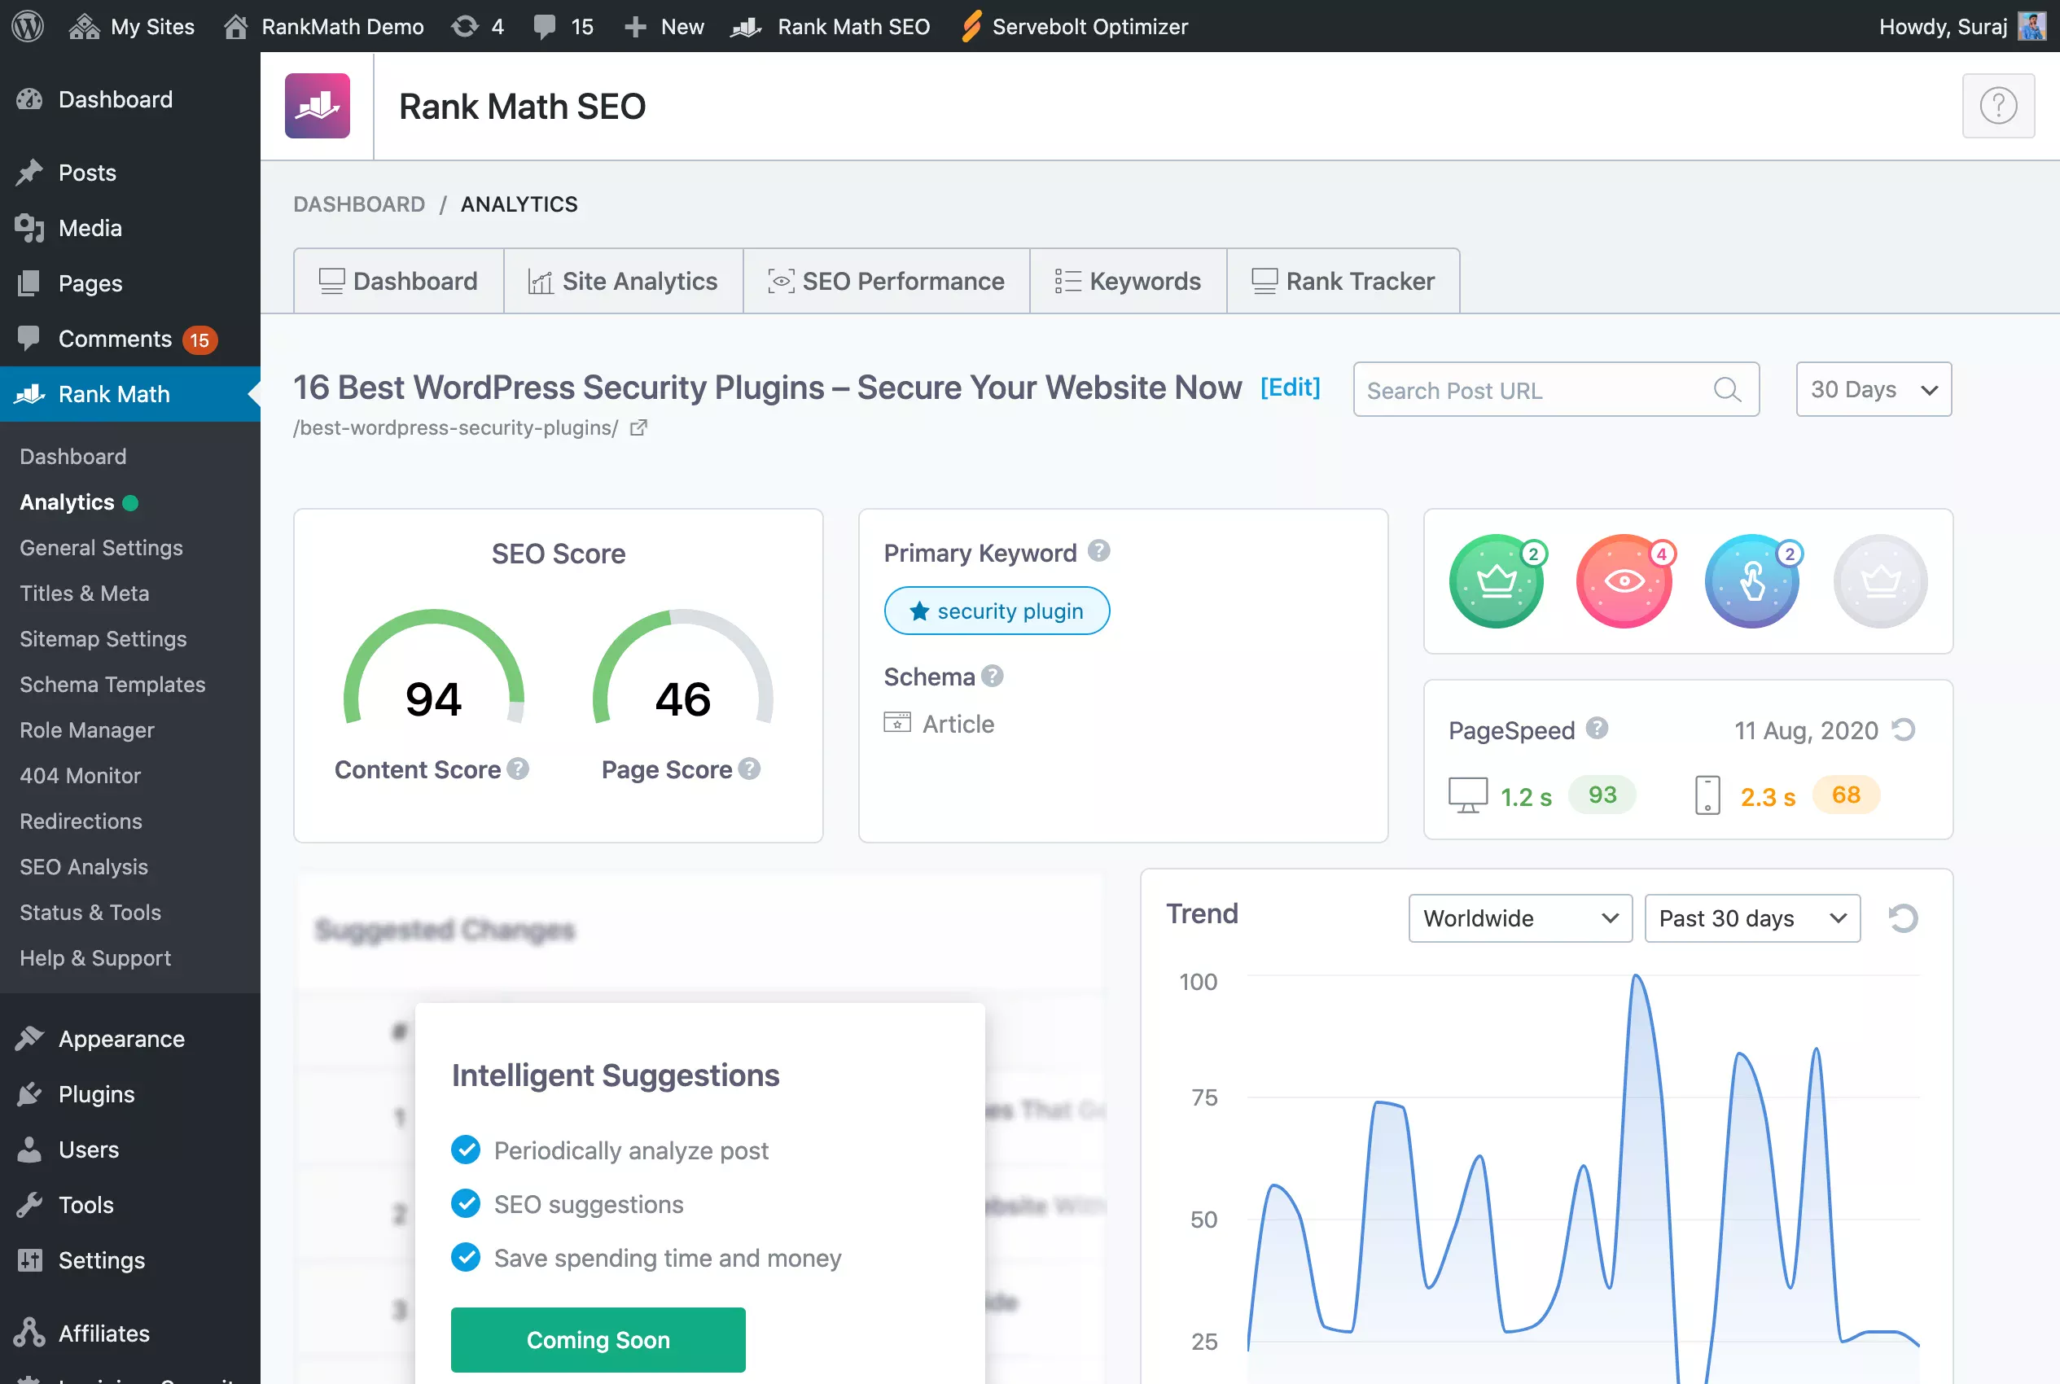Open the 30 Days dropdown
2060x1384 pixels.
coord(1873,389)
